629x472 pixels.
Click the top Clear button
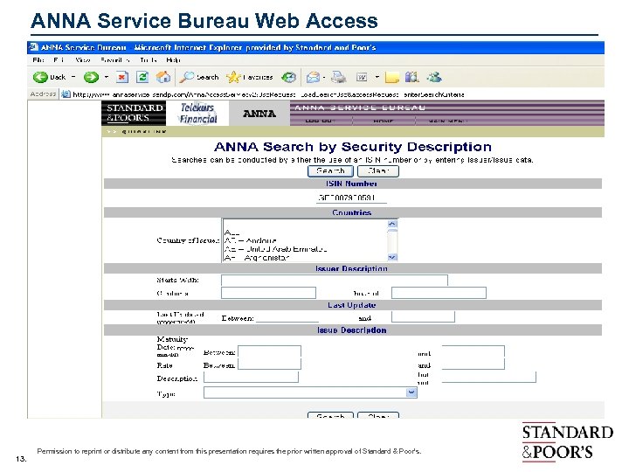pyautogui.click(x=378, y=171)
